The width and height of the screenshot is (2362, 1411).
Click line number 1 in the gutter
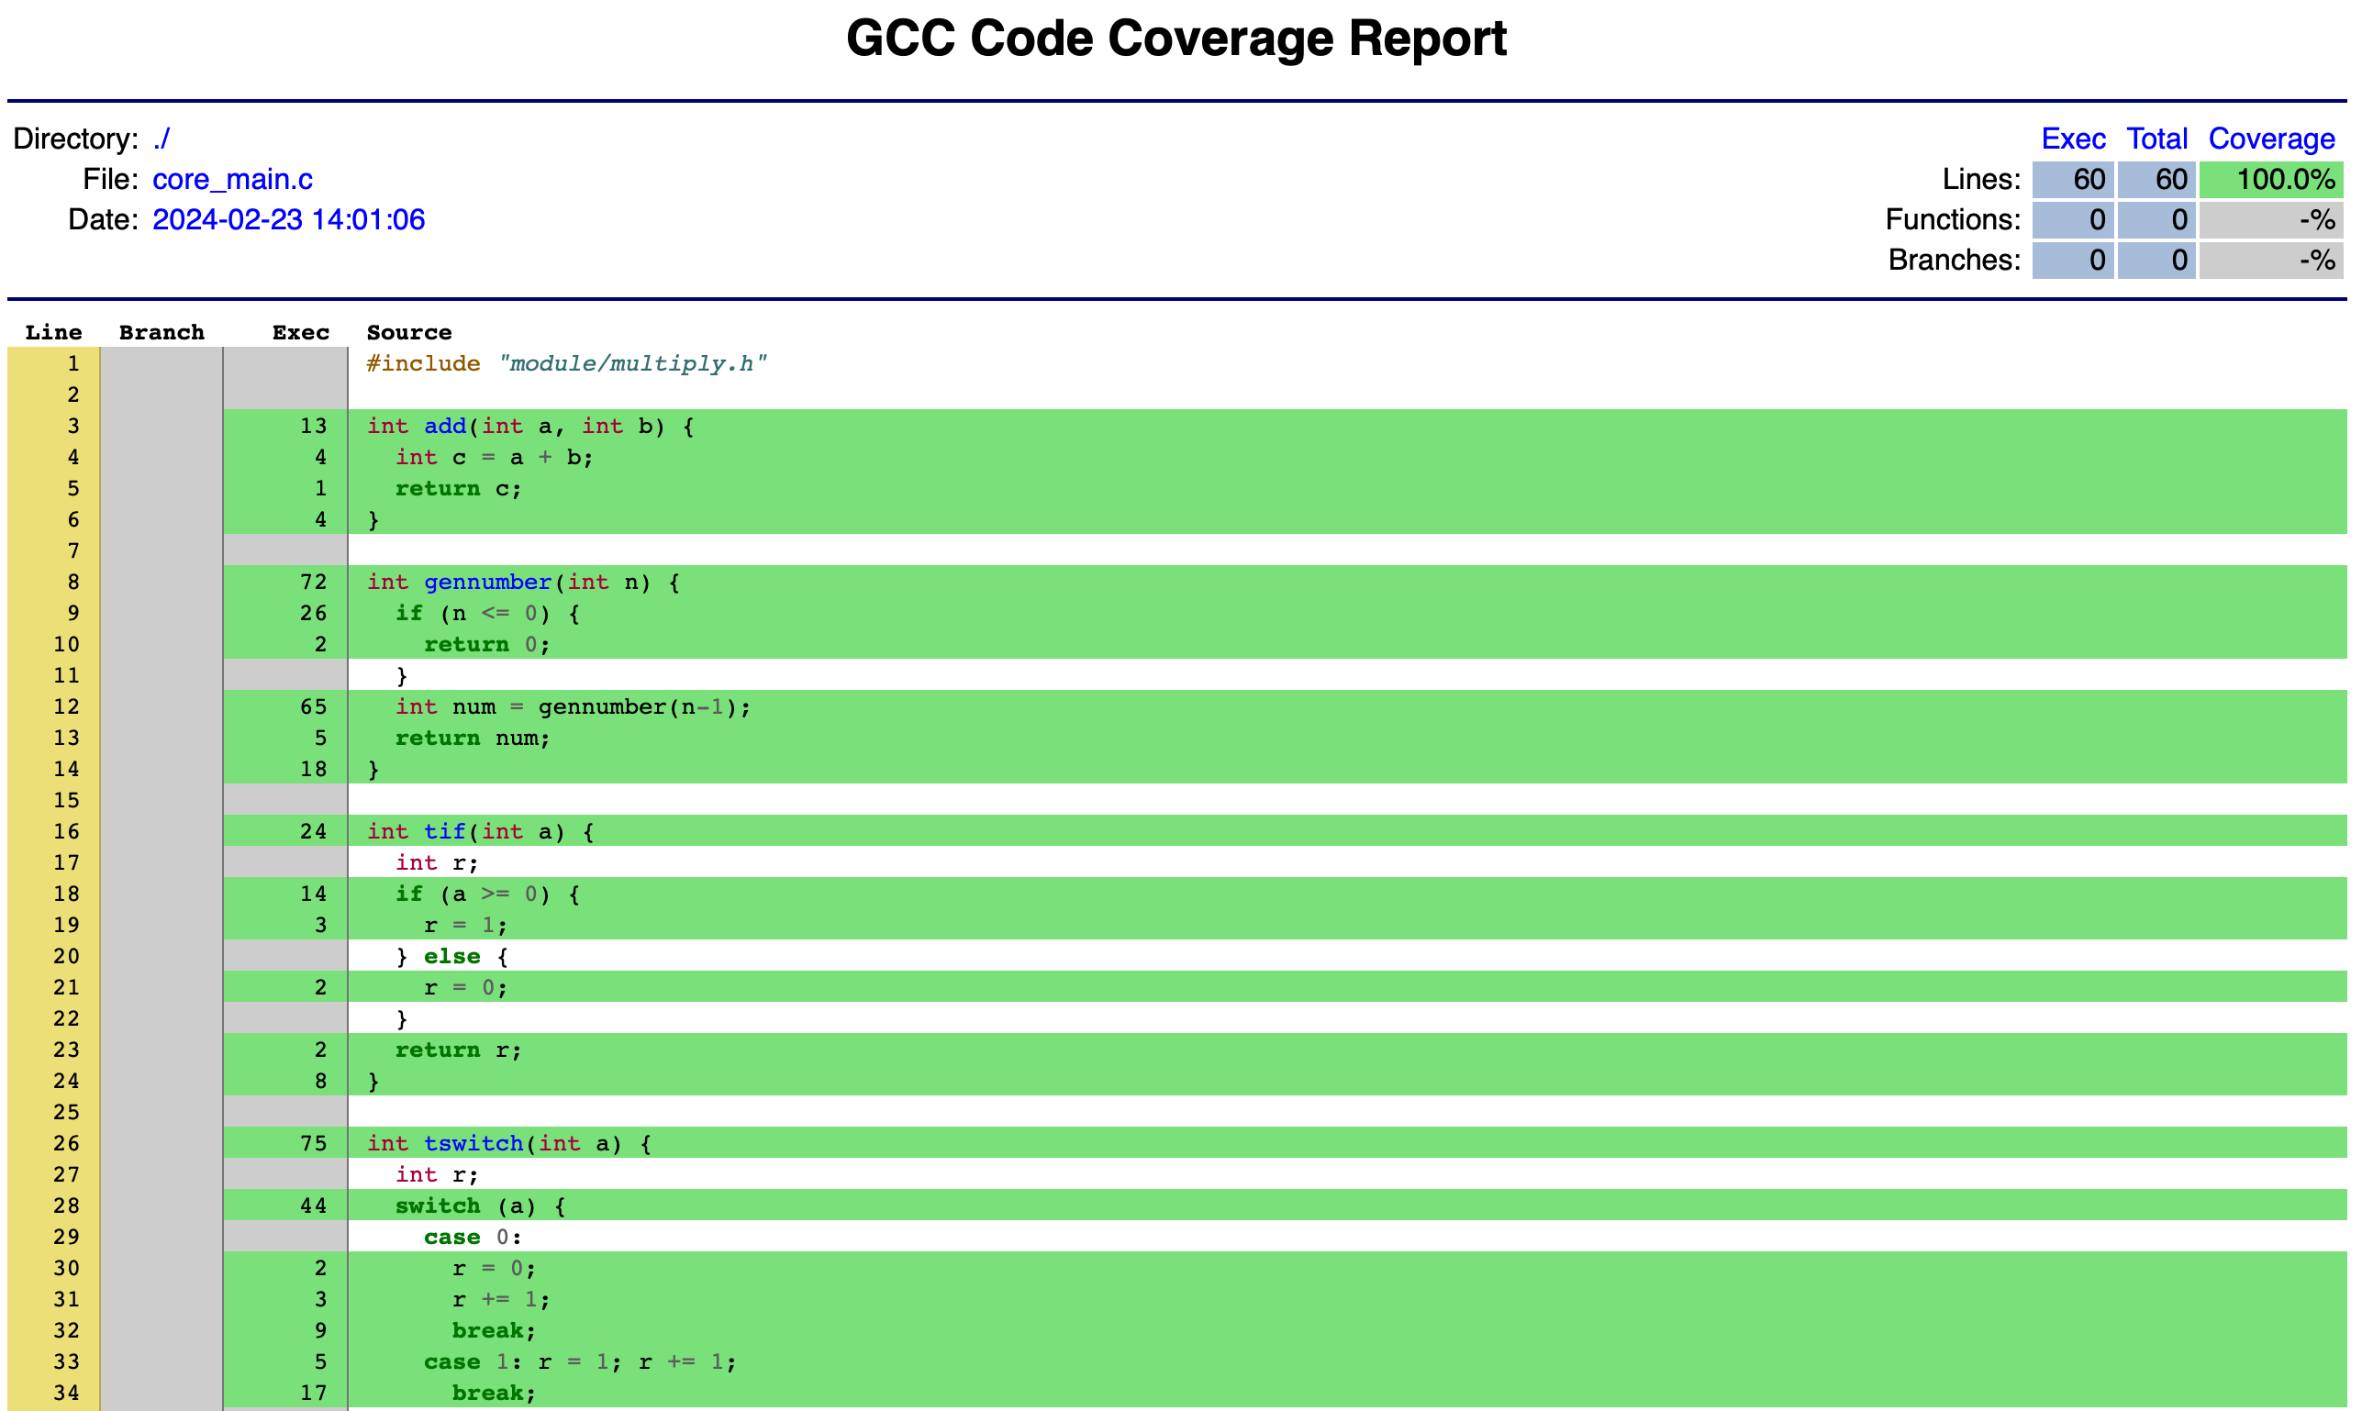73,363
